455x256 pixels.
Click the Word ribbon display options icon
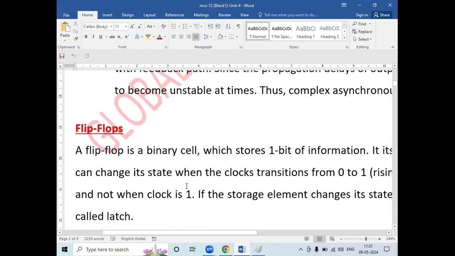pos(344,5)
